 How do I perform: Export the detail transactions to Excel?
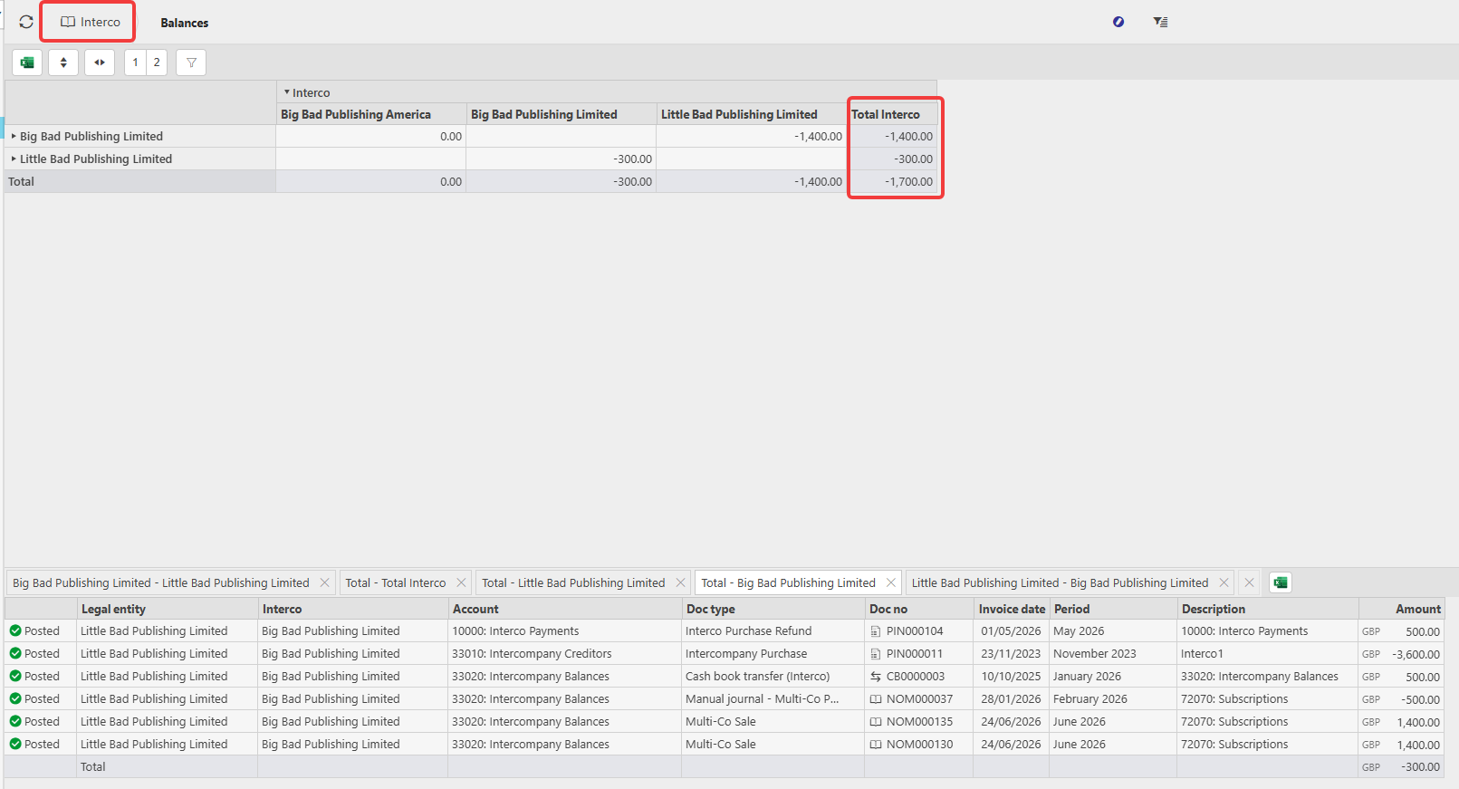(1281, 582)
